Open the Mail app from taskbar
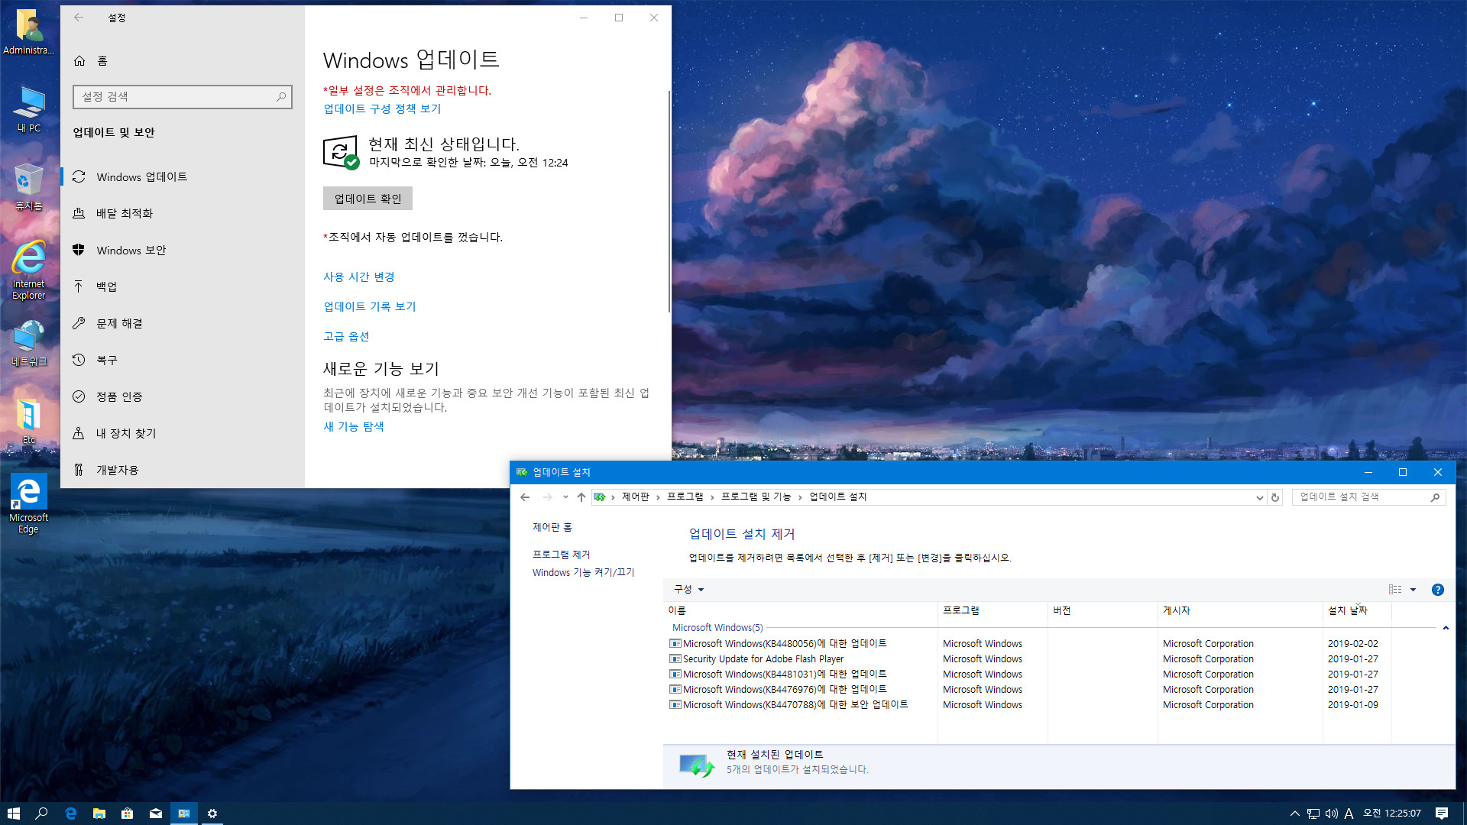The image size is (1467, 825). pyautogui.click(x=156, y=814)
